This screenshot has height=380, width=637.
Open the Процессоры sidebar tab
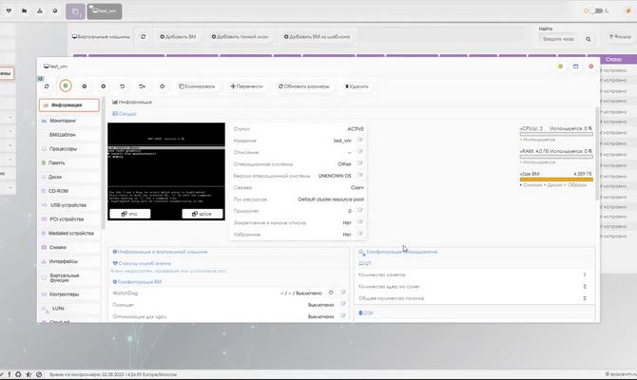coord(69,148)
